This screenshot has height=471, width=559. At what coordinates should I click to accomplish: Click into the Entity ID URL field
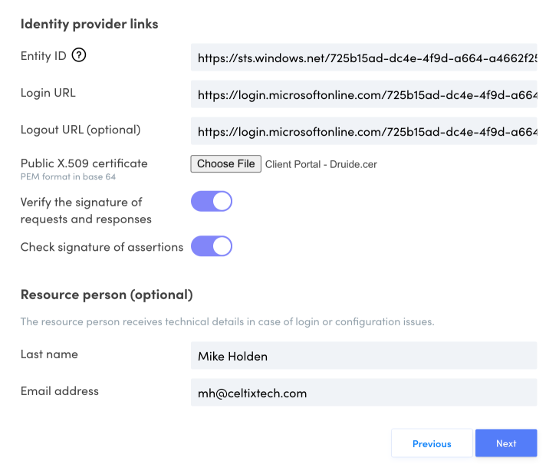tap(363, 58)
